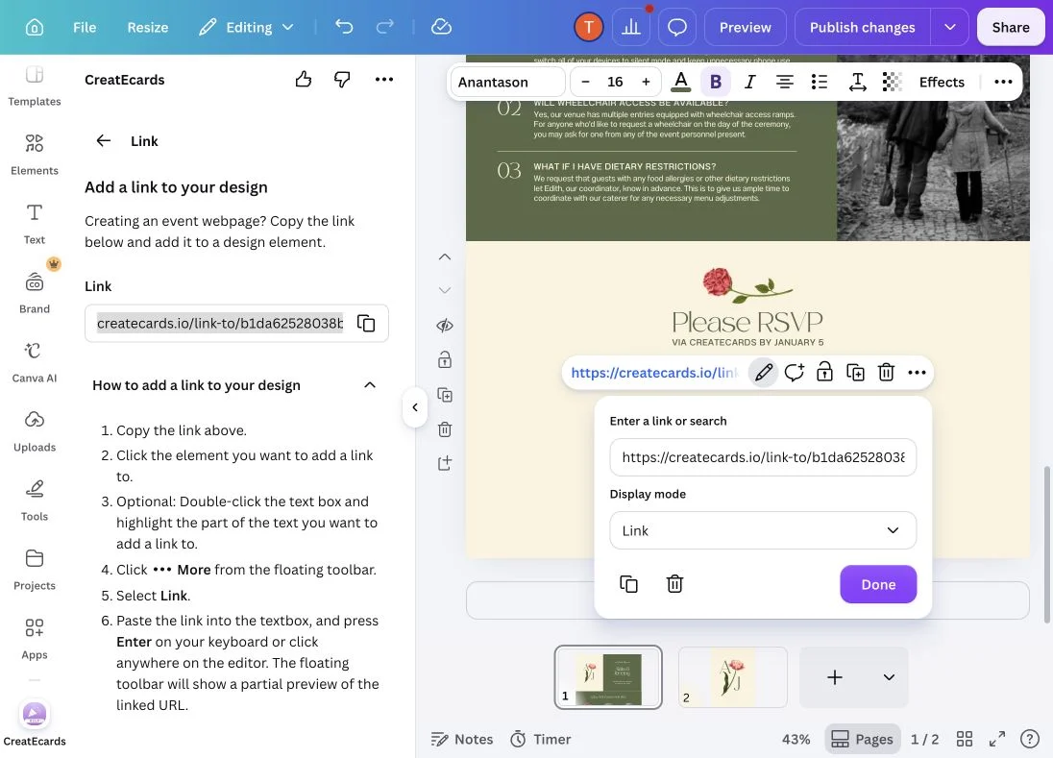1053x758 pixels.
Task: Toggle italic formatting
Action: click(x=750, y=82)
